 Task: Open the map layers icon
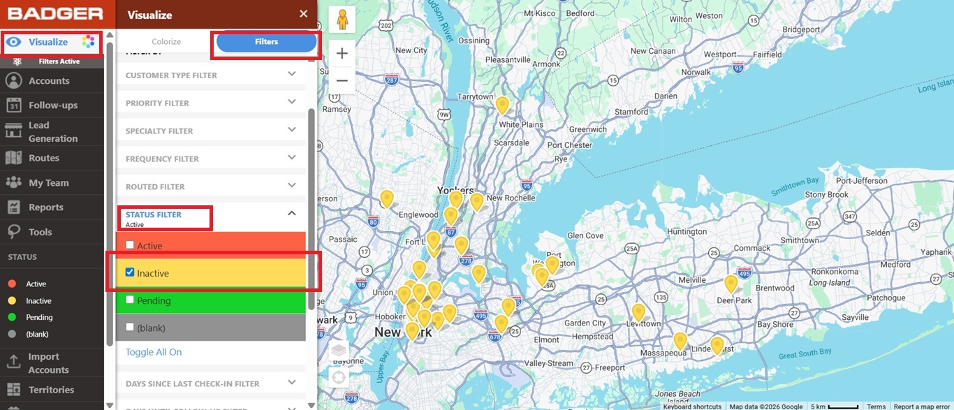(339, 351)
